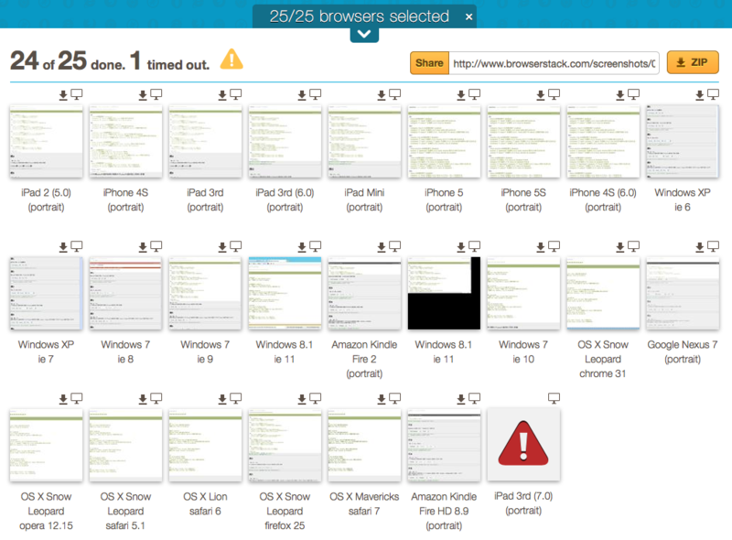Select the share URL field
Viewport: 732px width, 540px height.
554,63
